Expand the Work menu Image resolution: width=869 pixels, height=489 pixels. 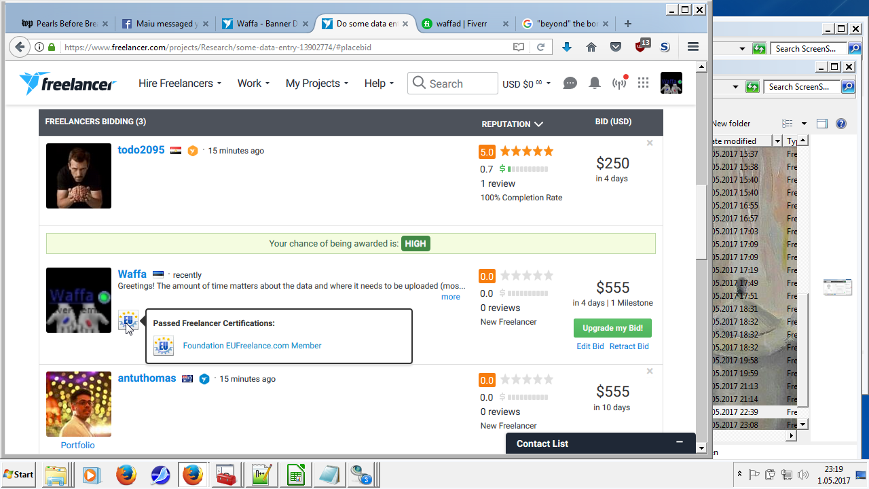tap(253, 84)
